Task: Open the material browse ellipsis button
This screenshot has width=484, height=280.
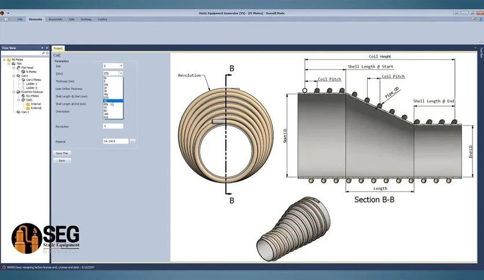Action: coord(133,141)
